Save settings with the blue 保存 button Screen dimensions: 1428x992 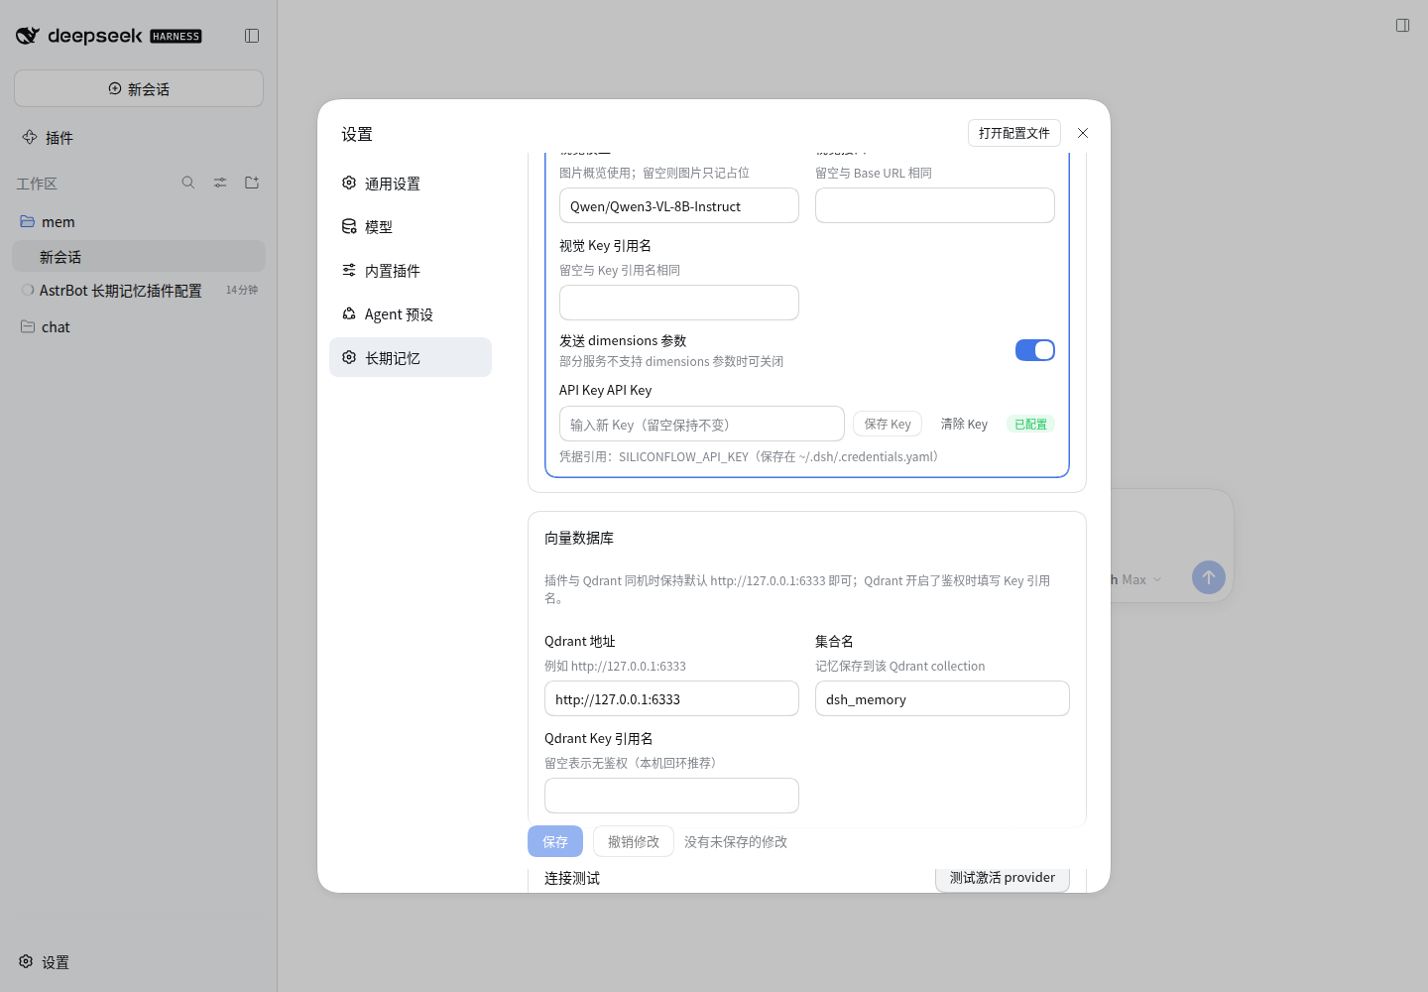(x=555, y=841)
